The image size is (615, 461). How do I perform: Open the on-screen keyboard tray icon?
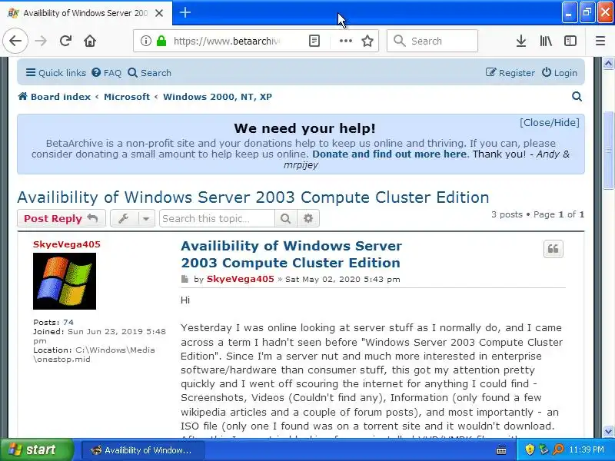point(501,450)
